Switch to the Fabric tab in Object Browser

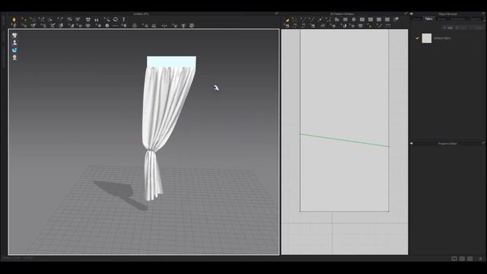point(428,18)
